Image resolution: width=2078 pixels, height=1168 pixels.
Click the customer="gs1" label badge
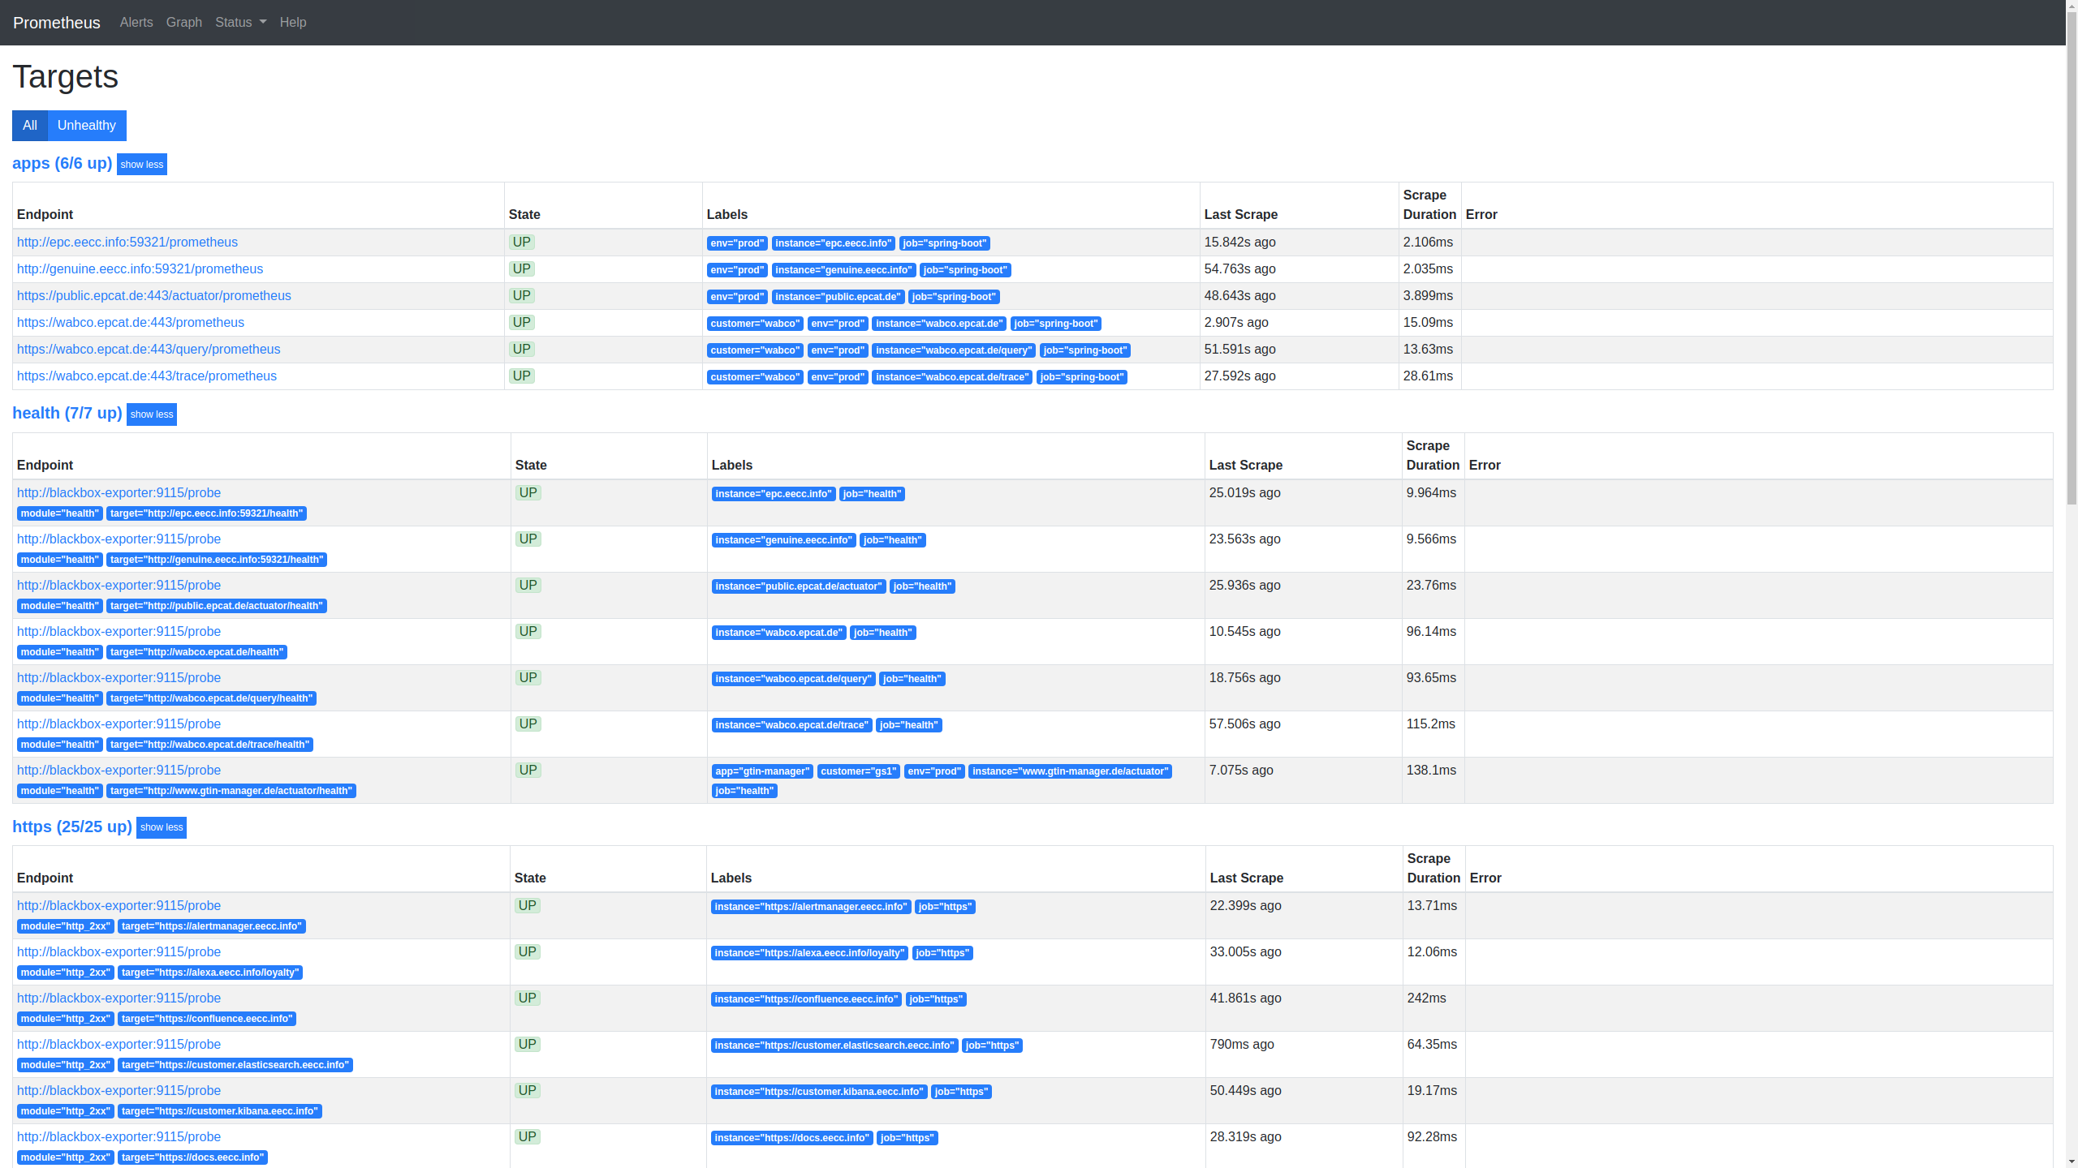click(858, 771)
